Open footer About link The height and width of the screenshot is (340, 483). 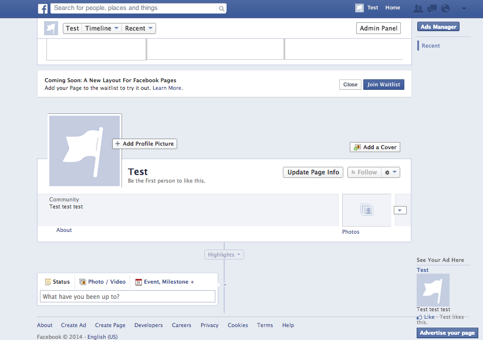[x=45, y=325]
